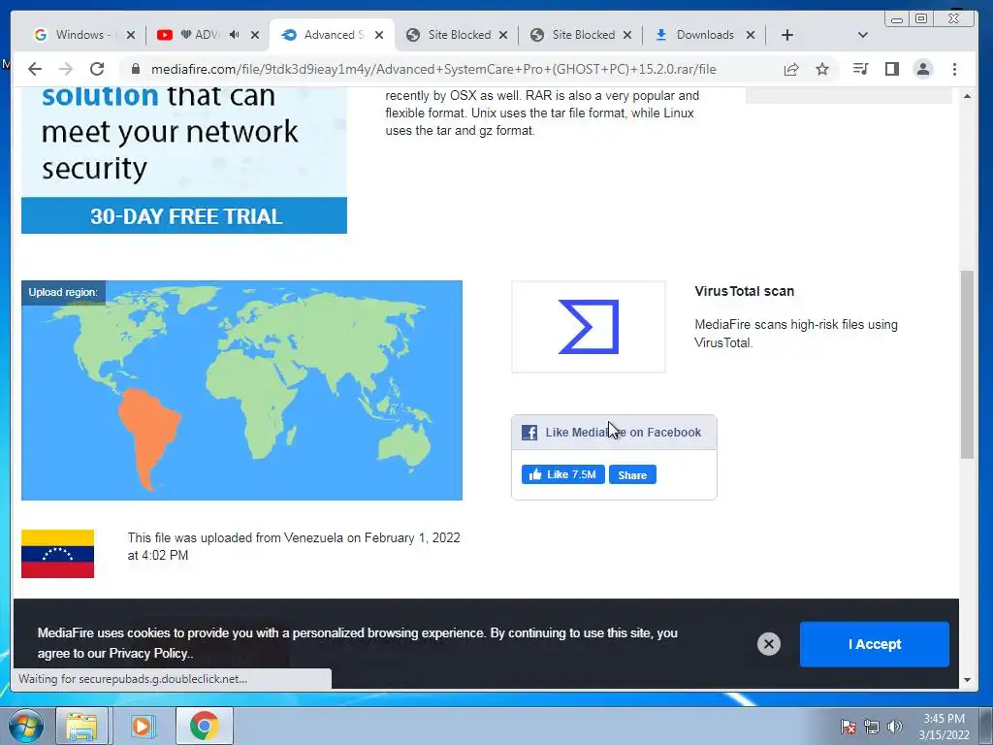The width and height of the screenshot is (993, 745).
Task: Click the vertical scrollbar thumb
Action: [967, 365]
